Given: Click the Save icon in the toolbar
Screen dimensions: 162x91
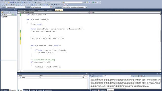Looking at the screenshot, I should pos(11,2).
